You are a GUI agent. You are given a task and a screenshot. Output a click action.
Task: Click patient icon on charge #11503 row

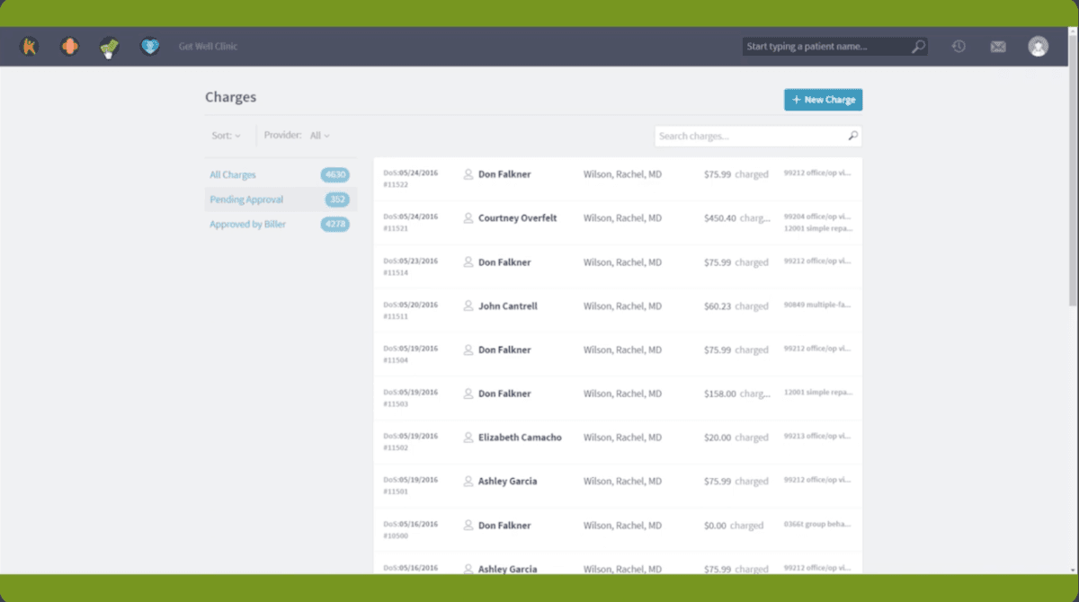pos(468,394)
